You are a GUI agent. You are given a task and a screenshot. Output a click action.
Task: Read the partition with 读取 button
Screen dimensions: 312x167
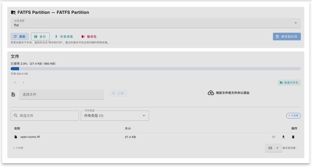click(20, 37)
